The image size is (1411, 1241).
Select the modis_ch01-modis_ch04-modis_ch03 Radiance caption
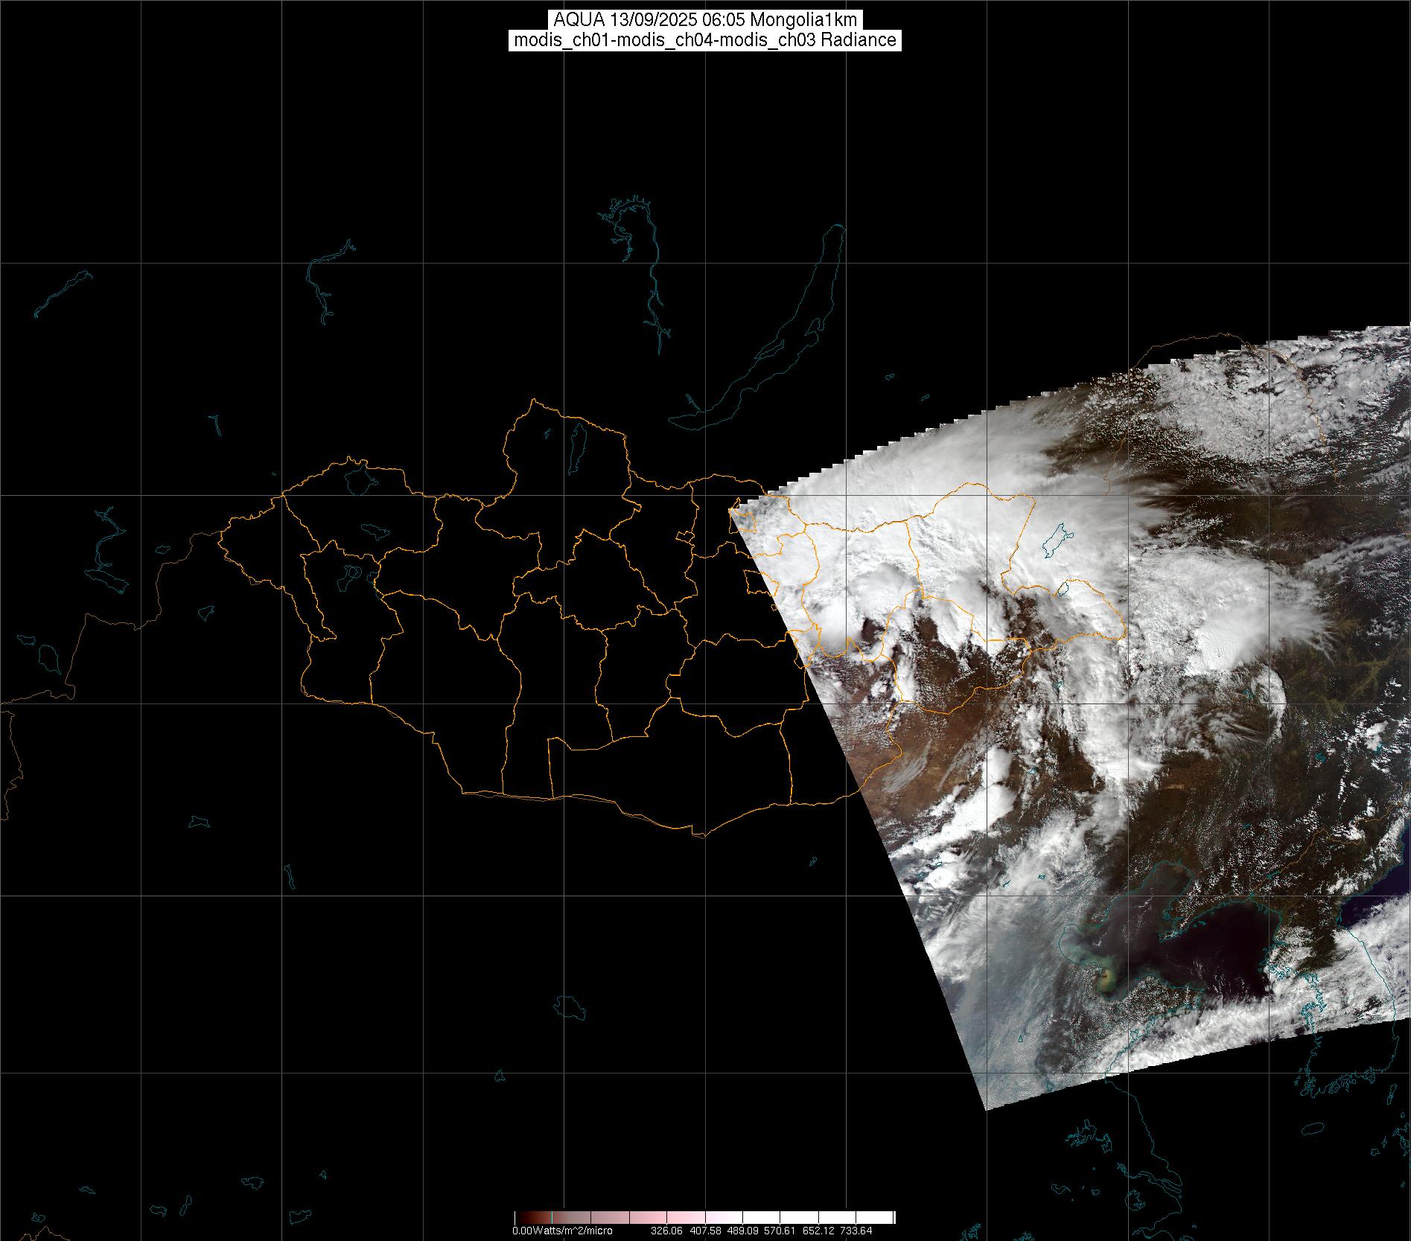pos(705,40)
